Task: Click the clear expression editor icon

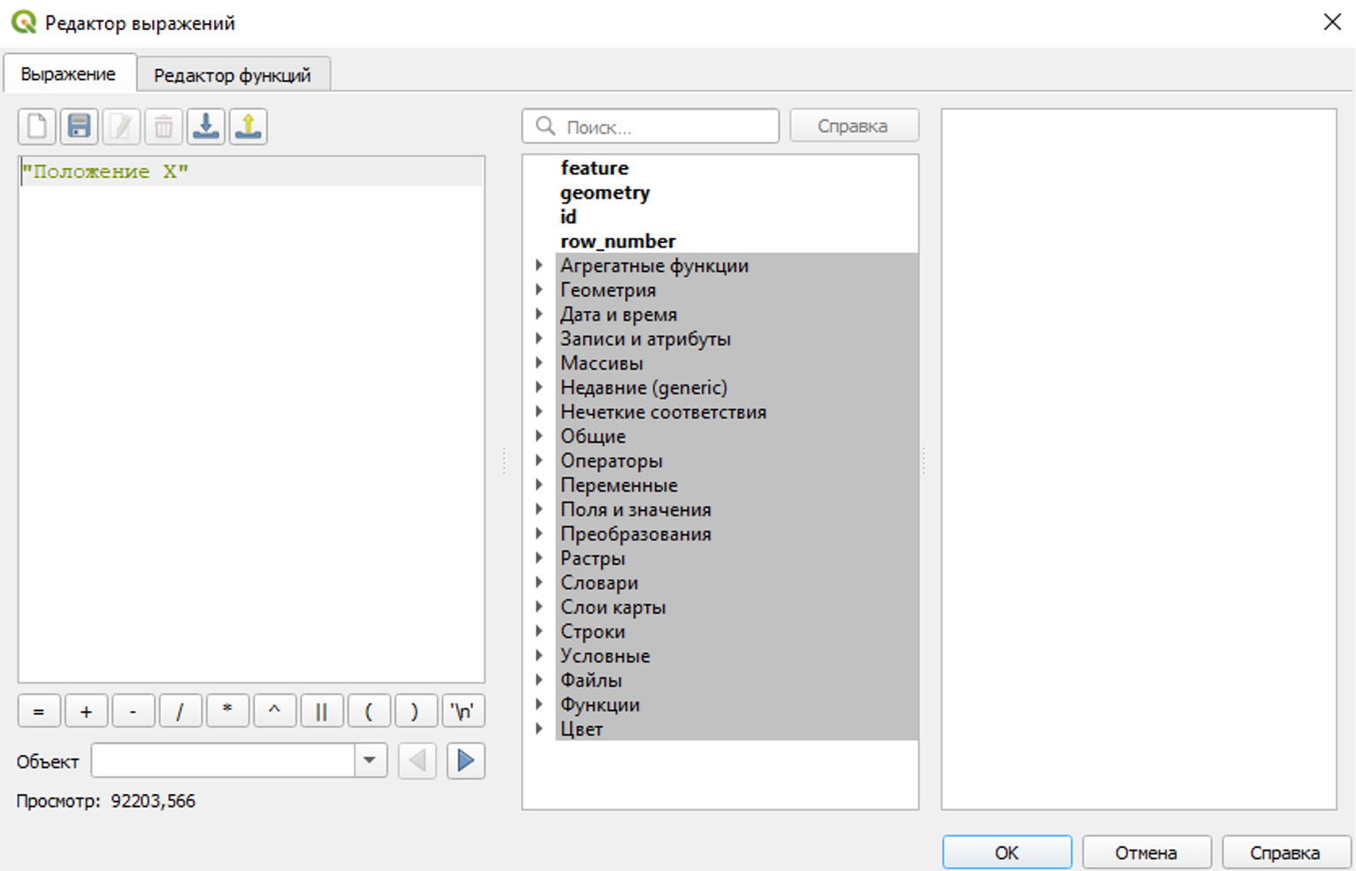Action: 37,126
